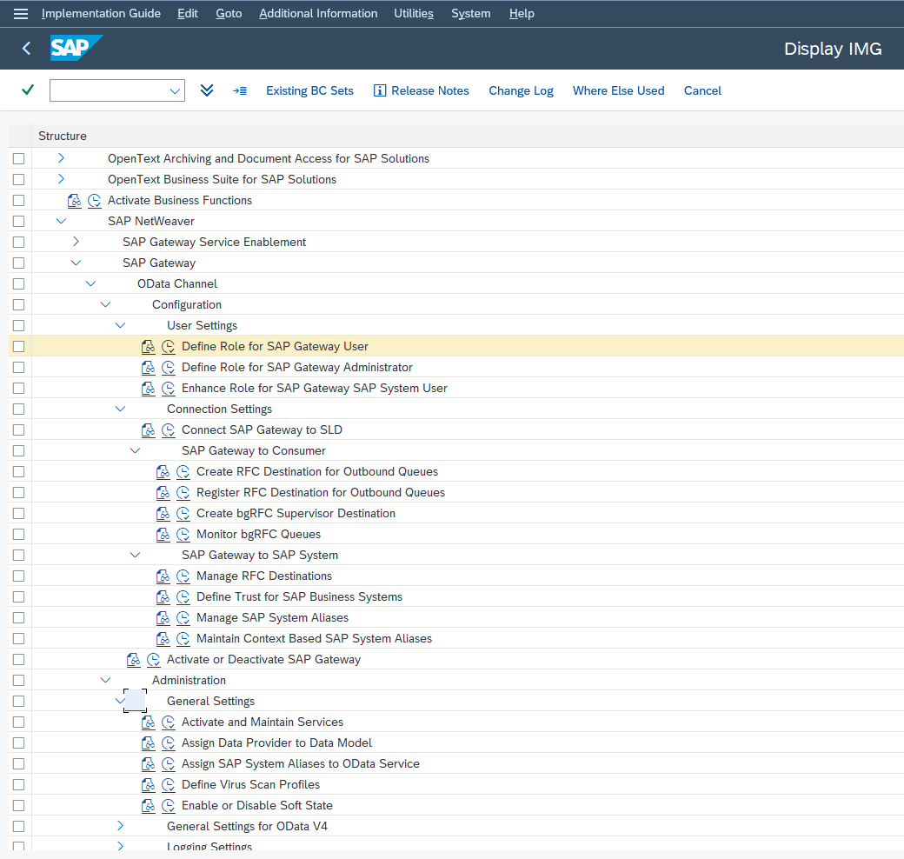Execute activity for Manage RFC Destinations
Screen dimensions: 904x859
183,576
